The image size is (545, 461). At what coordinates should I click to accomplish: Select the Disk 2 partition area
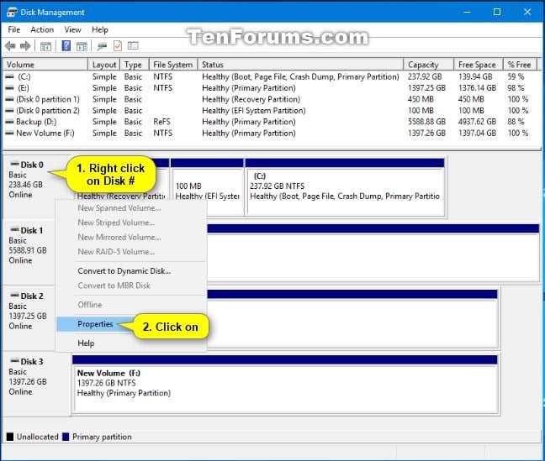[x=352, y=318]
